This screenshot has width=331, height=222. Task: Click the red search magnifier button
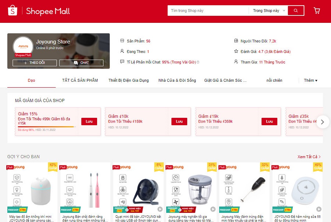click(296, 11)
